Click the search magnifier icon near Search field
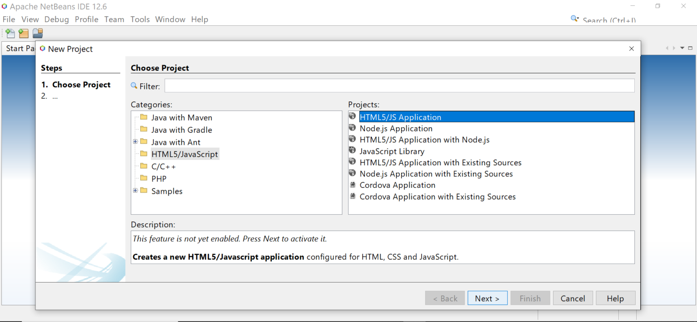The width and height of the screenshot is (697, 322). (573, 18)
